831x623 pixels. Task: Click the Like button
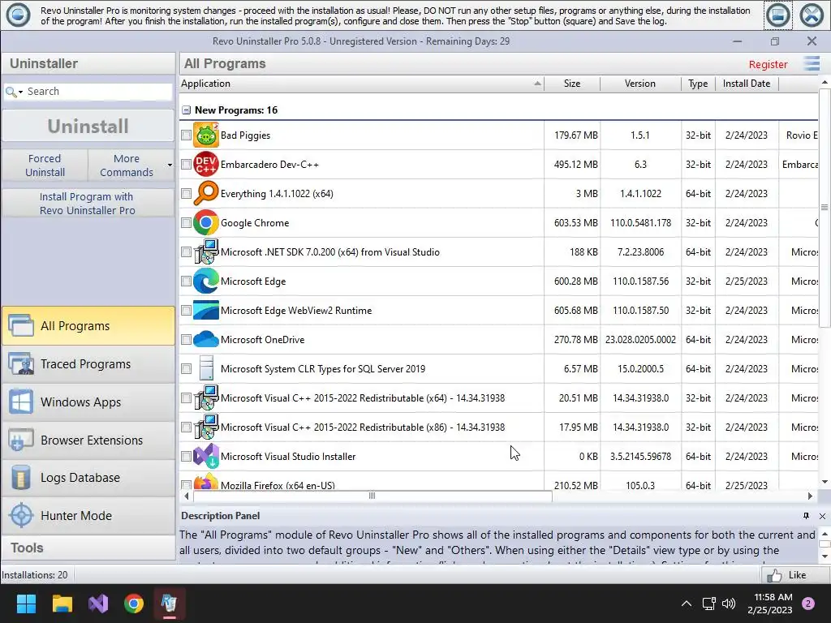[x=794, y=575]
